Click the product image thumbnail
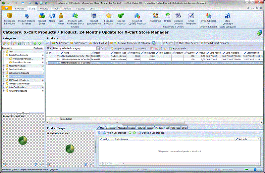The height and width of the screenshot is (173, 265). (70, 149)
